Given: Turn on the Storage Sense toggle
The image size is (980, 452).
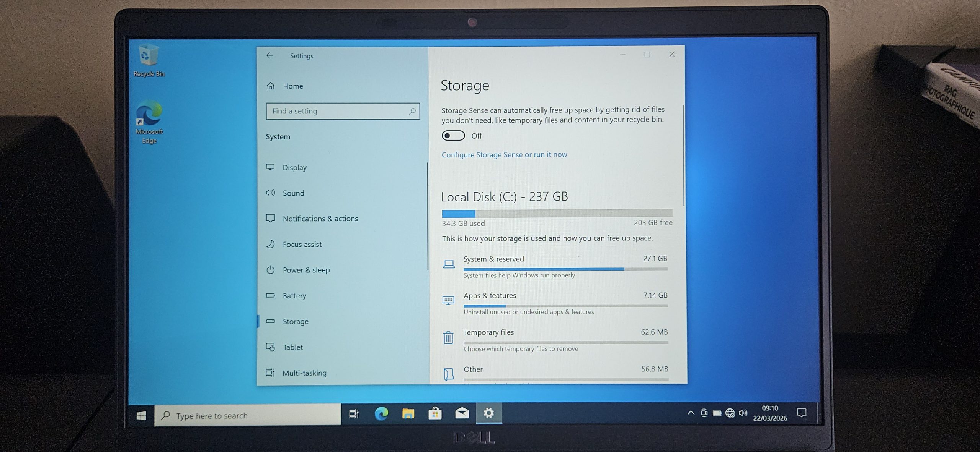Looking at the screenshot, I should tap(453, 136).
